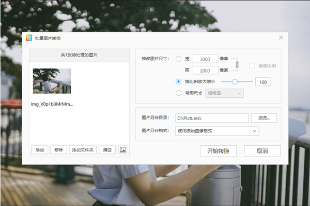Click the height field showing 2000
The width and height of the screenshot is (310, 206).
pos(205,71)
